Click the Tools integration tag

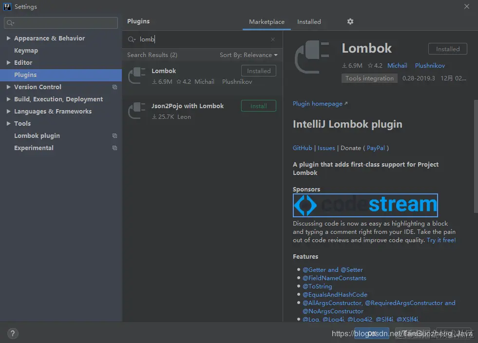coord(369,78)
